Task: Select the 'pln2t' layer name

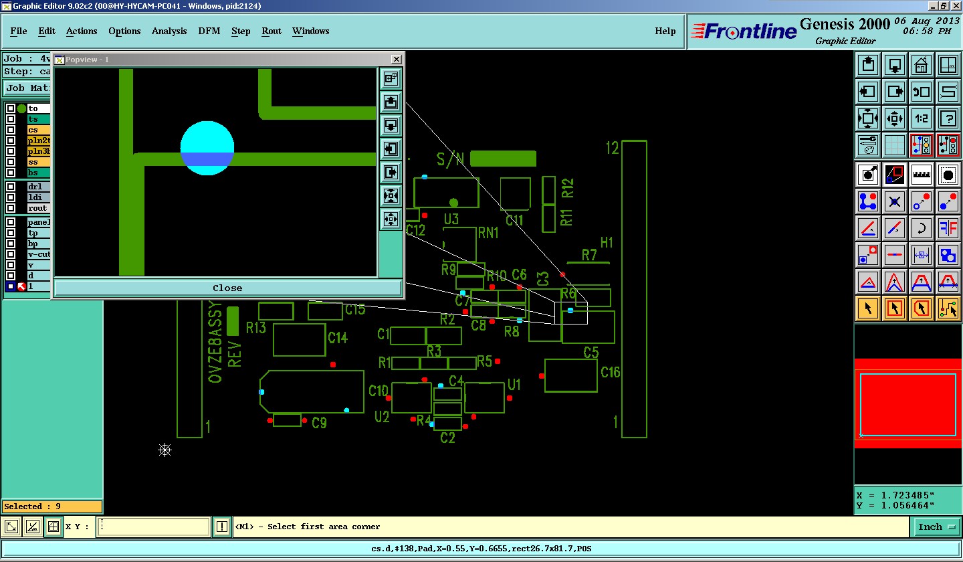Action: click(39, 140)
